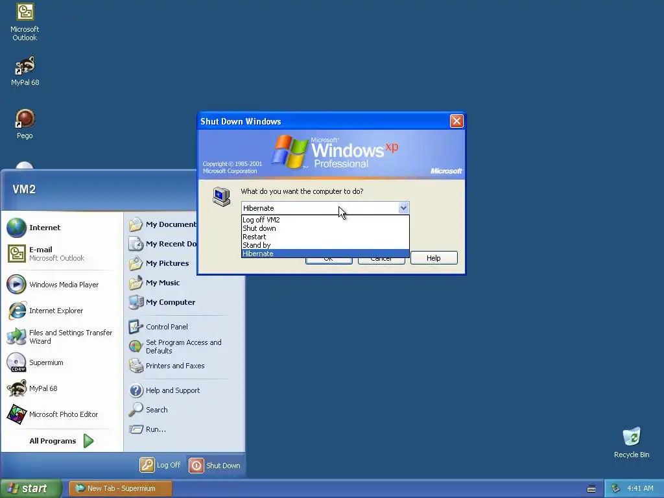Open the Run... dialog
Image resolution: width=664 pixels, height=498 pixels.
tap(147, 429)
